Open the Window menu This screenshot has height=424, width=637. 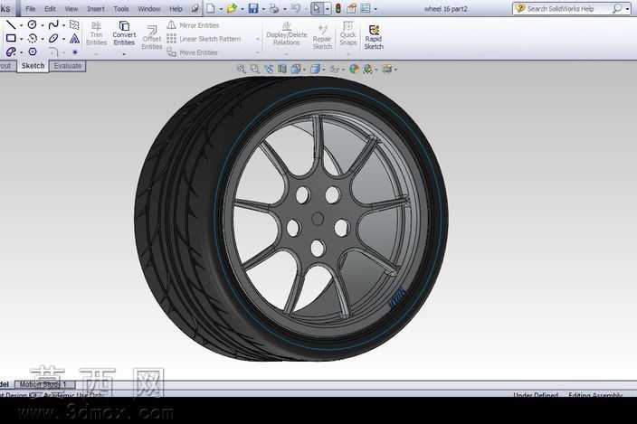(x=149, y=8)
